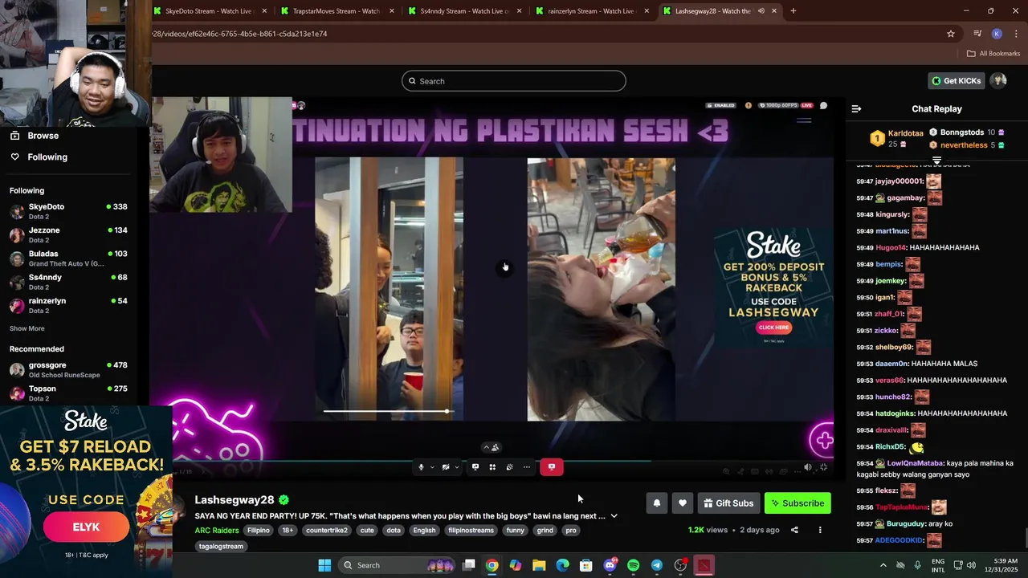Select the tagalogstream tag
1028x578 pixels.
click(x=221, y=547)
